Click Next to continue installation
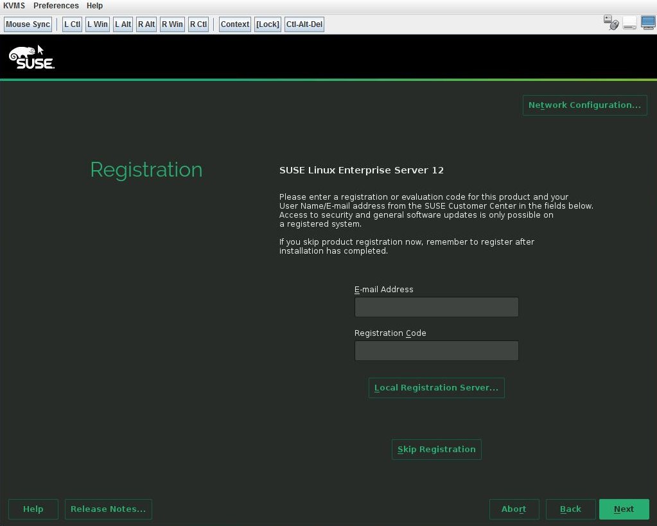657x526 pixels. (623, 509)
